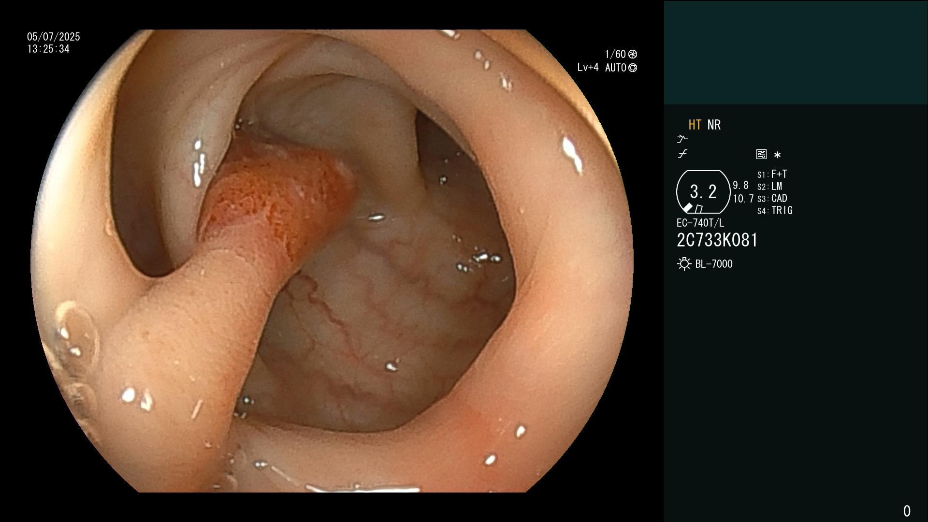Screen dimensions: 928x522
Task: Click the date 05/07/2025
Action: pyautogui.click(x=54, y=37)
